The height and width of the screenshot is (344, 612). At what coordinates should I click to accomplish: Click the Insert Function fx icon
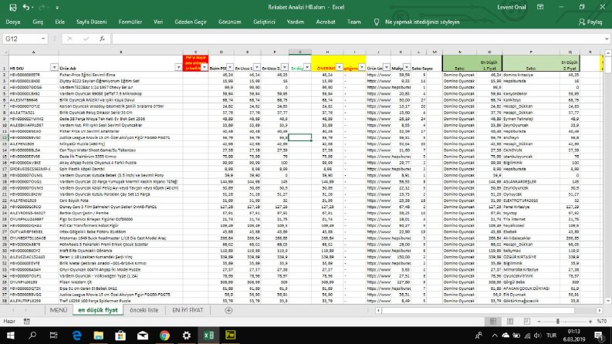click(x=103, y=39)
